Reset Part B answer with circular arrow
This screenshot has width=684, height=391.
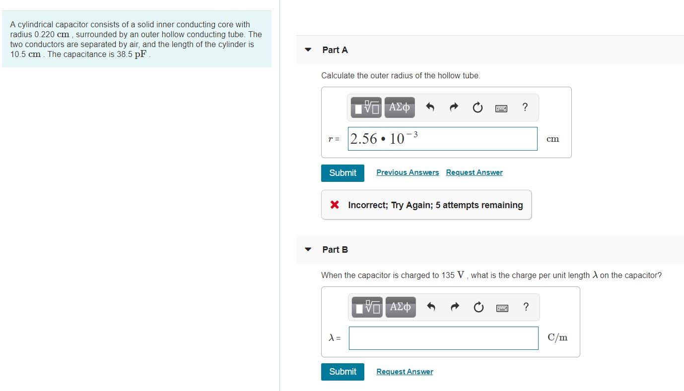click(x=478, y=307)
